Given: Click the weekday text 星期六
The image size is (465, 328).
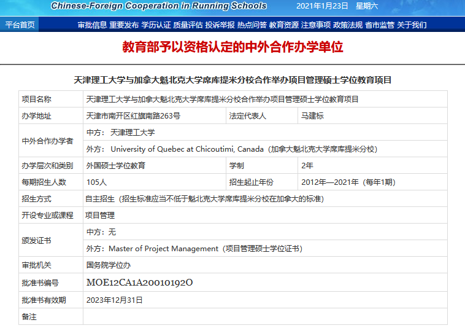Looking at the screenshot, I should point(367,6).
